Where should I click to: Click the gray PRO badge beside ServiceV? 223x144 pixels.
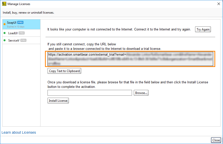tap(23, 40)
